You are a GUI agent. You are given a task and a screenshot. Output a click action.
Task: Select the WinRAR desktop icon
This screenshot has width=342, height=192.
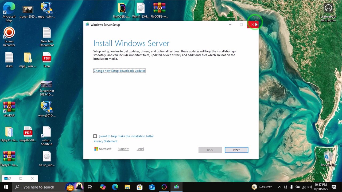pyautogui.click(x=9, y=109)
